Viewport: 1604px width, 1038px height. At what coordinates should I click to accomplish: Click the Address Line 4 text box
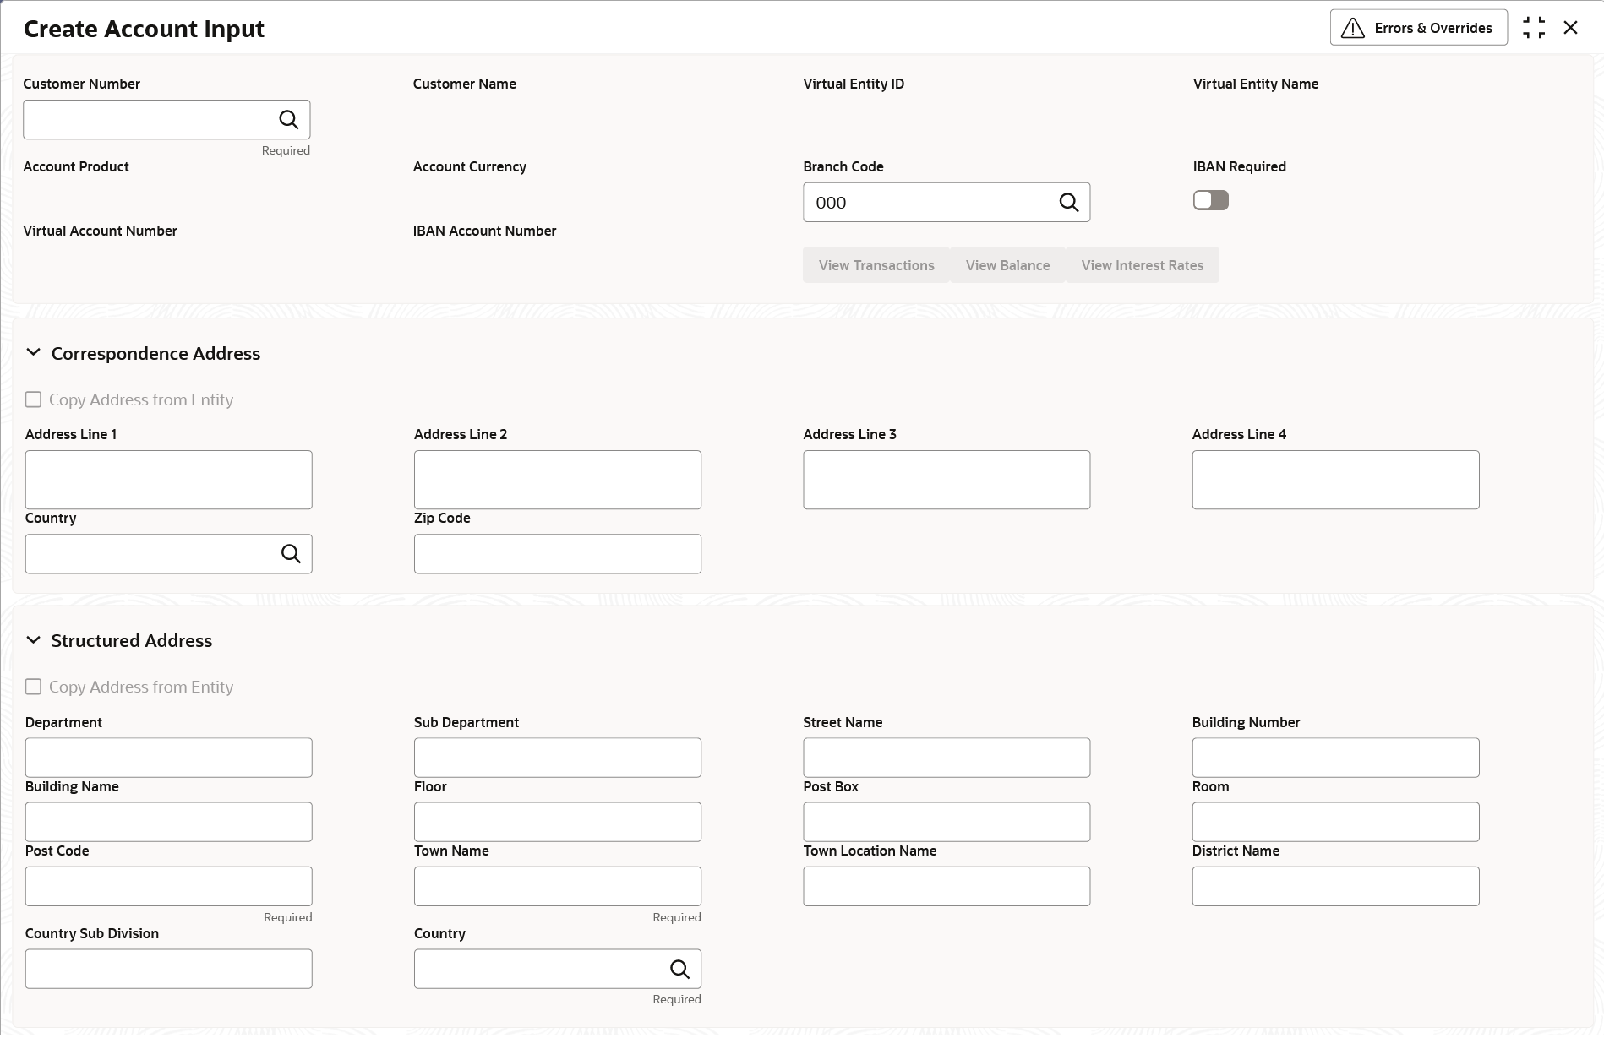[1336, 480]
